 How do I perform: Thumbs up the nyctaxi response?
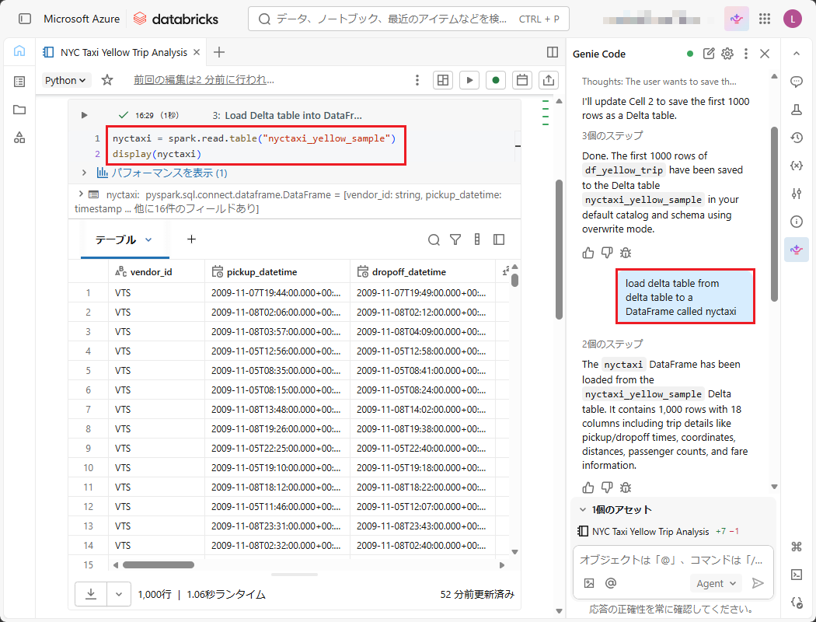coord(588,487)
